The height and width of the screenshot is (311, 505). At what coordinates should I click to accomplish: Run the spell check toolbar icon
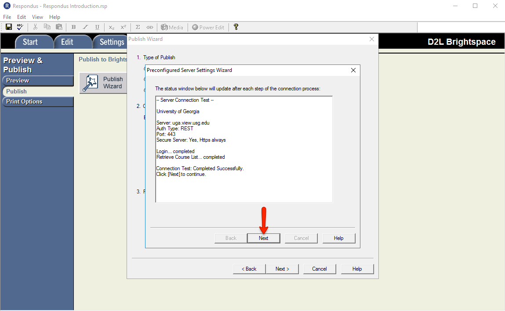tap(20, 27)
